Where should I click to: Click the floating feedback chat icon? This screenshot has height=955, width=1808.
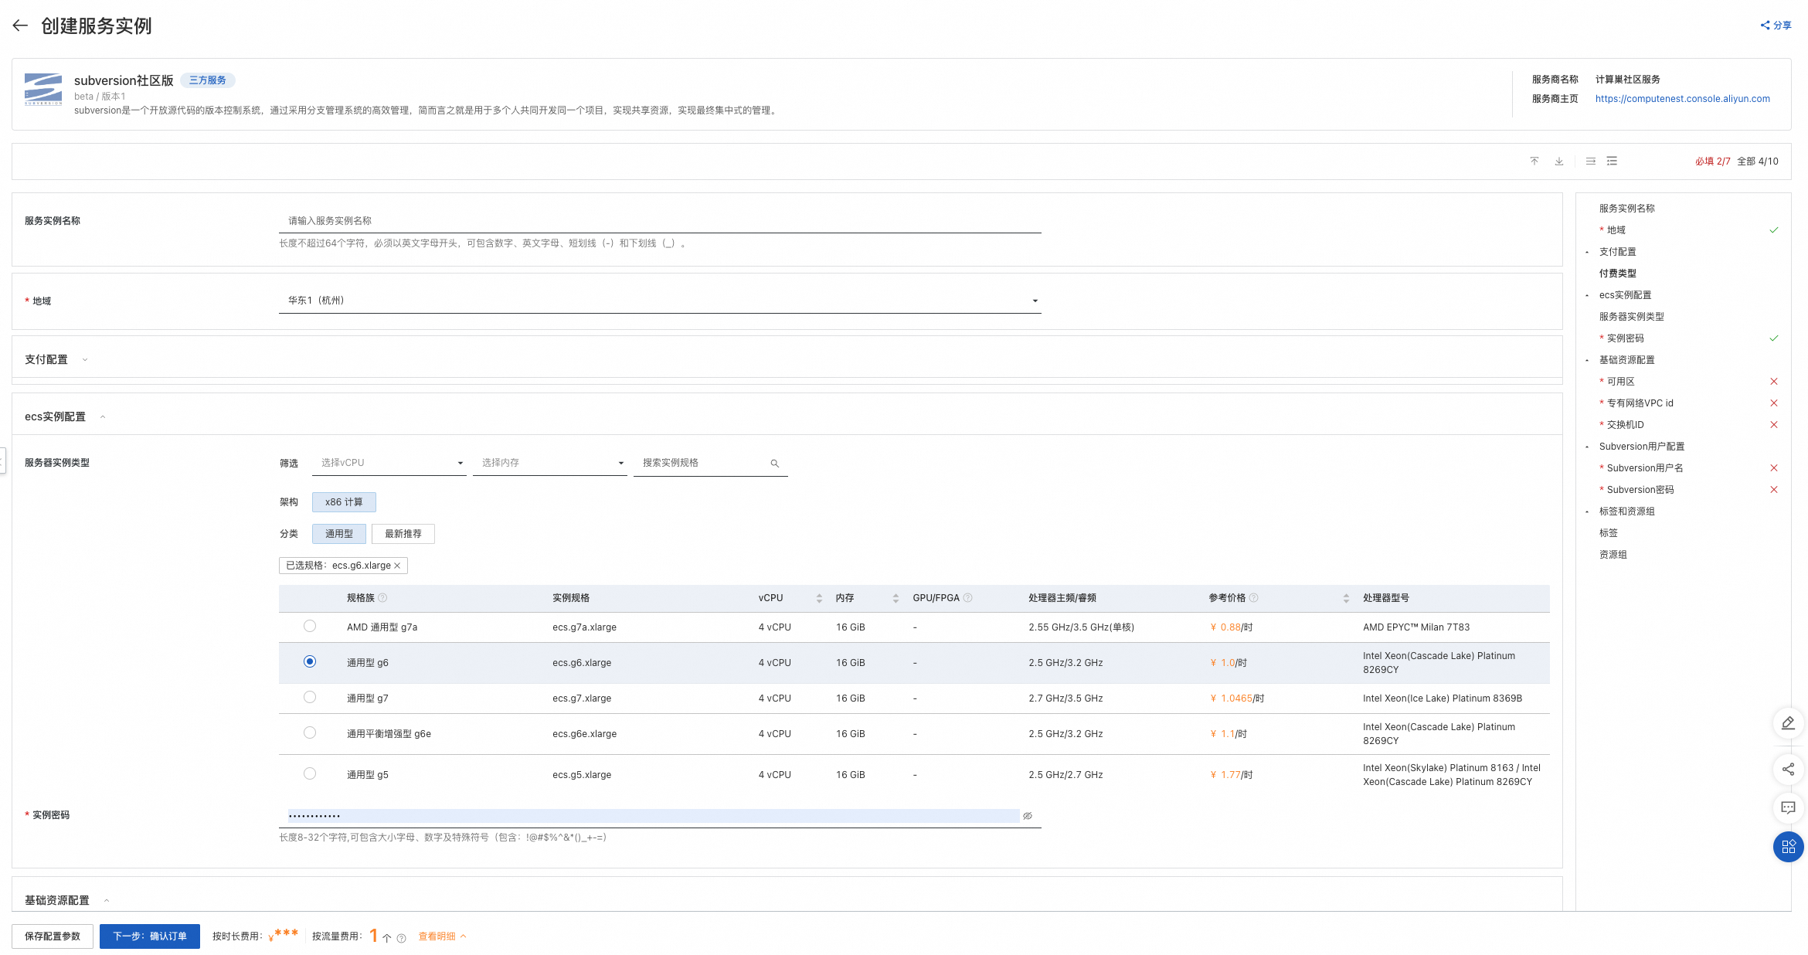click(1788, 808)
